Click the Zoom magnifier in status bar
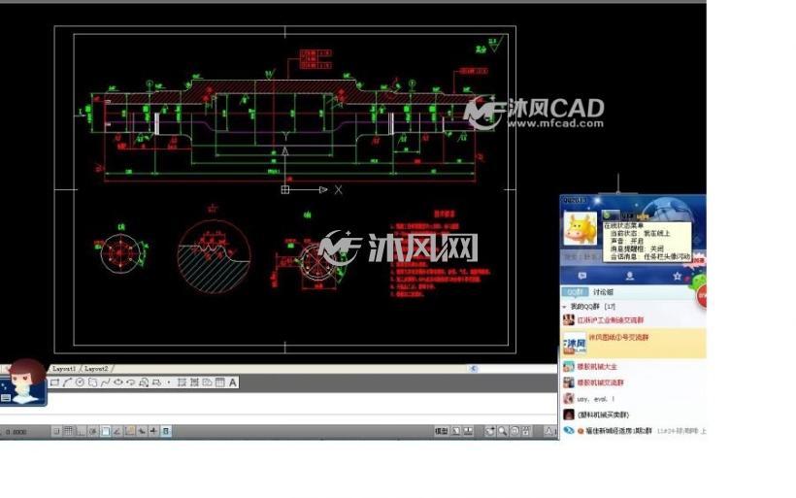 coord(502,431)
